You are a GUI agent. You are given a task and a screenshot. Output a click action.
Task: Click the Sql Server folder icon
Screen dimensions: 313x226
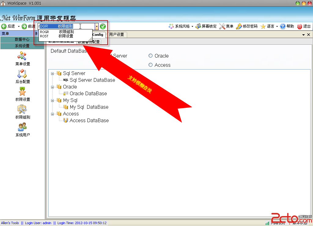(59, 73)
